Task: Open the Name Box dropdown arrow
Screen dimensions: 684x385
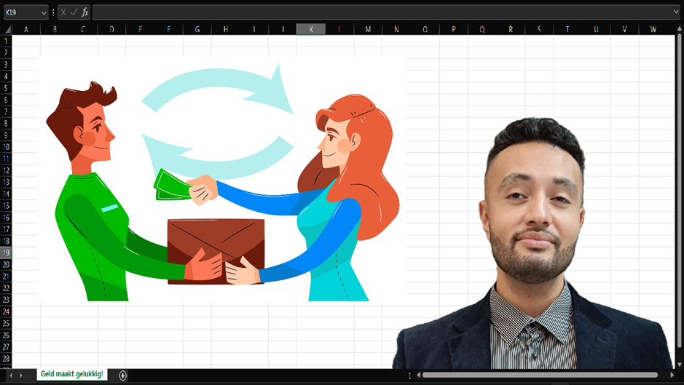Action: coord(44,12)
